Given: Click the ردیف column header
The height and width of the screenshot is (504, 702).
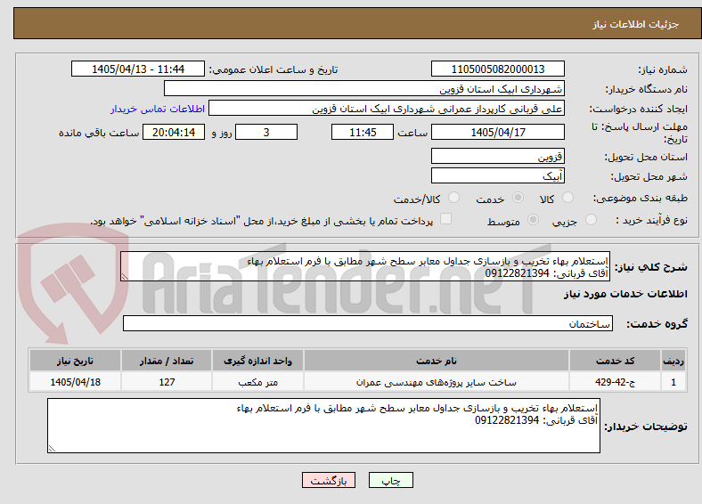Looking at the screenshot, I should tap(673, 361).
